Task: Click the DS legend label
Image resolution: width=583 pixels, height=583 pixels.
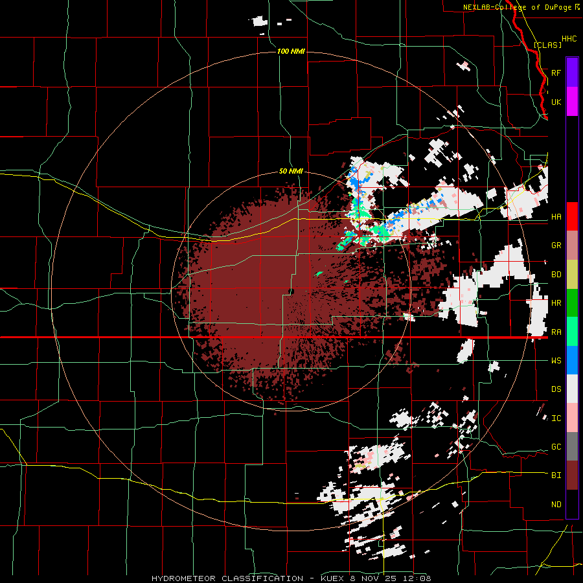Action: pyautogui.click(x=556, y=389)
